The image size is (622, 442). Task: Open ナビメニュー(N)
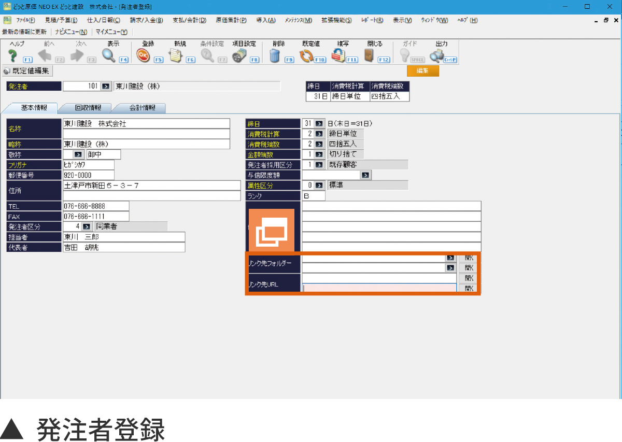[70, 32]
